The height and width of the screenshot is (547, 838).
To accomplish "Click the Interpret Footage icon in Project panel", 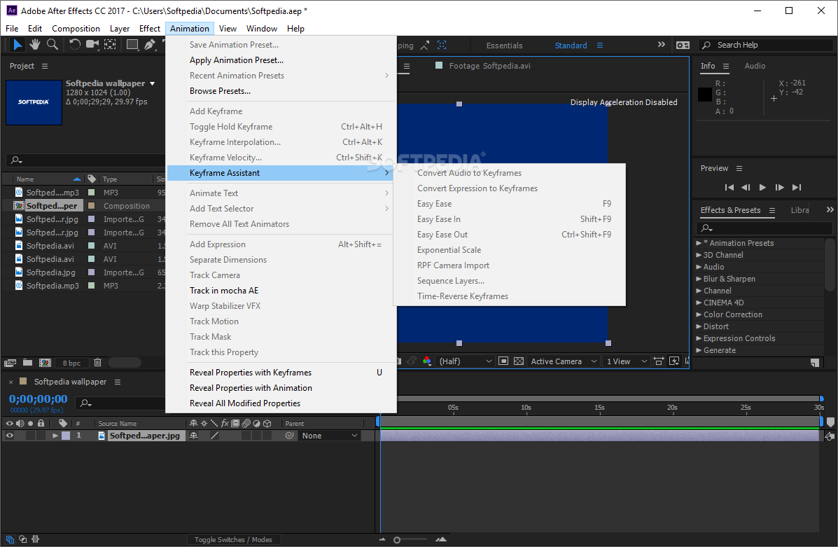I will tap(11, 363).
